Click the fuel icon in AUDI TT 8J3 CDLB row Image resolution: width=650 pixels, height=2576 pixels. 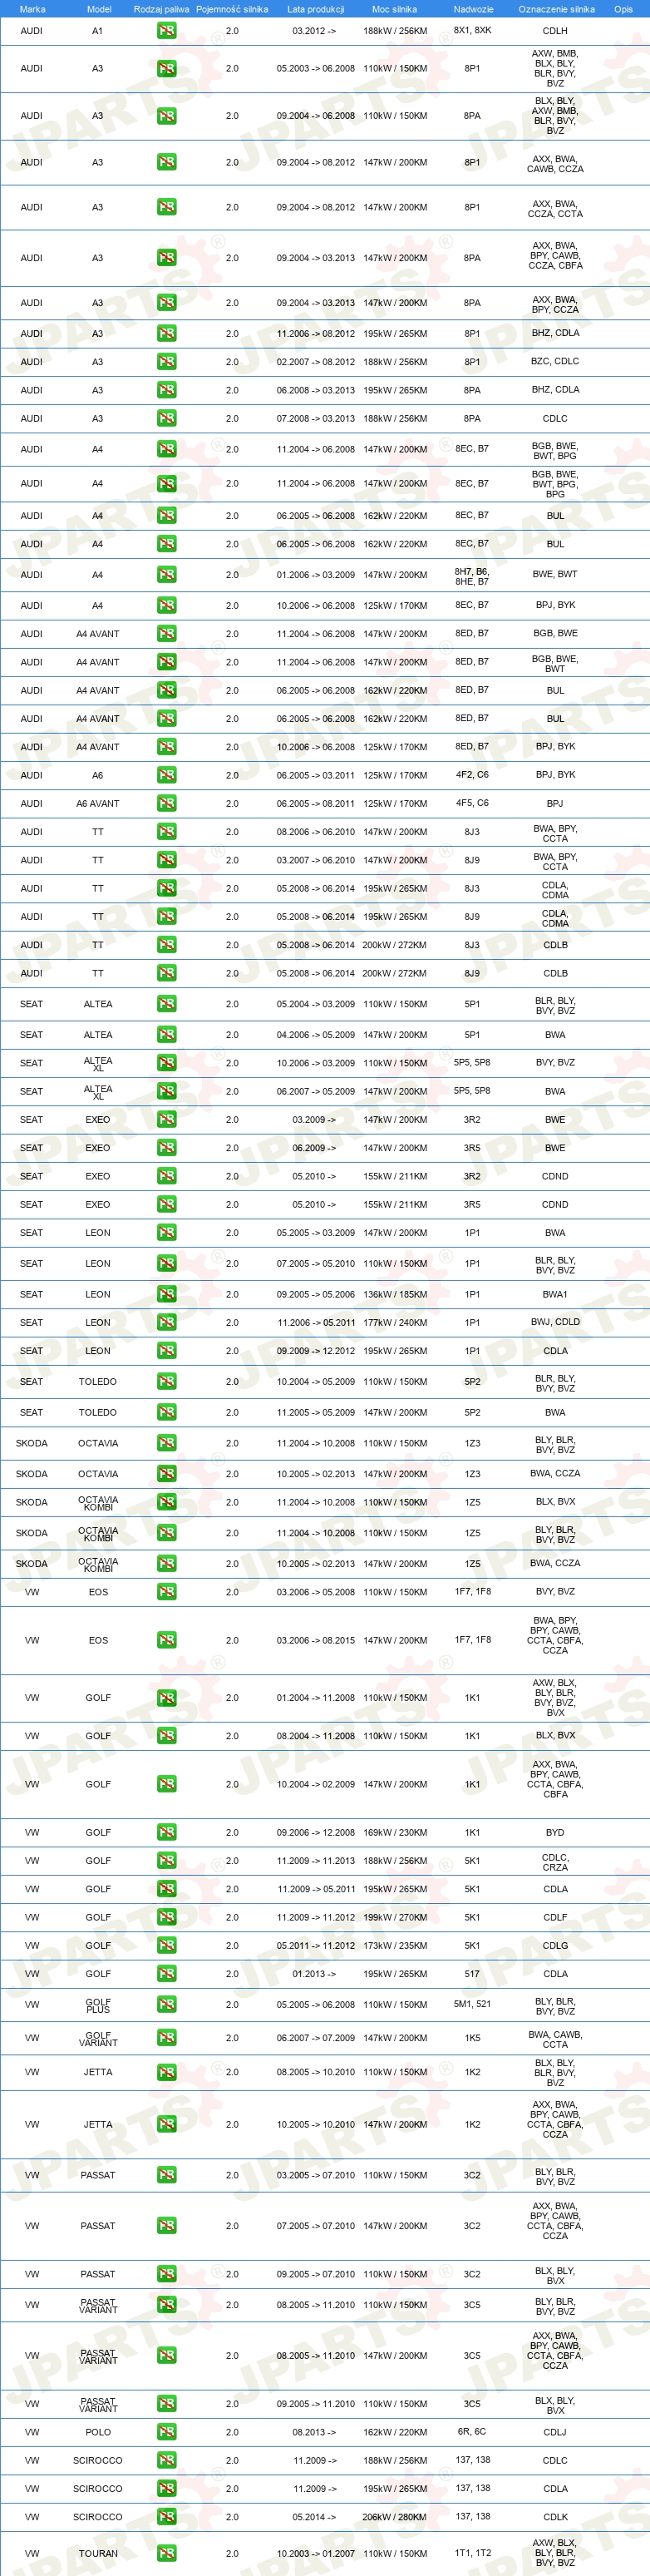[x=166, y=945]
